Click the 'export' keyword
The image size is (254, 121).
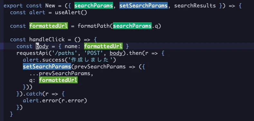[x=13, y=6]
